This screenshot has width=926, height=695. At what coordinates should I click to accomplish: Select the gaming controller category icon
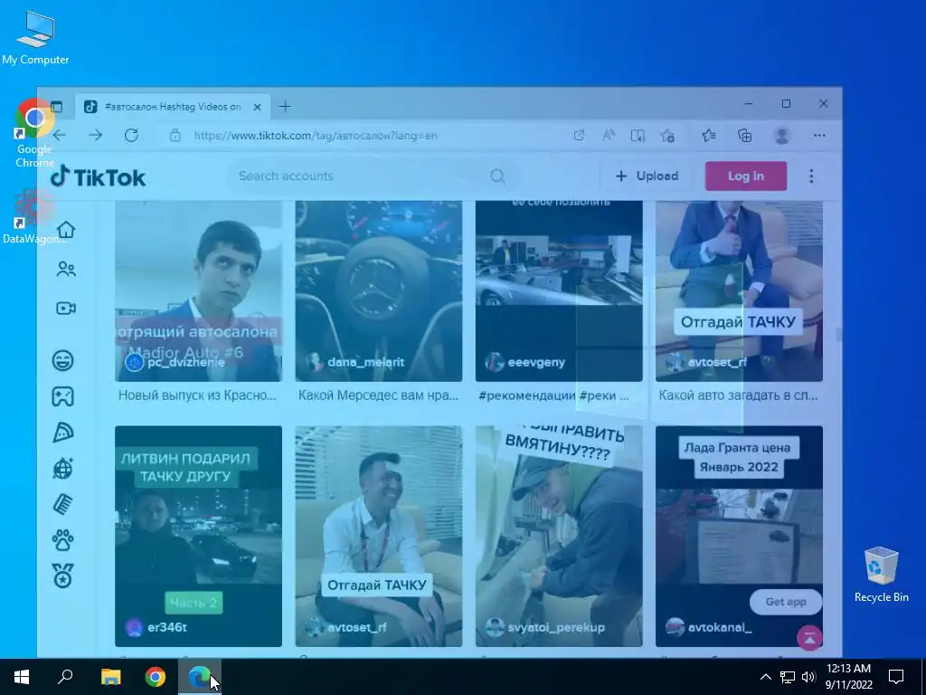pyautogui.click(x=62, y=396)
